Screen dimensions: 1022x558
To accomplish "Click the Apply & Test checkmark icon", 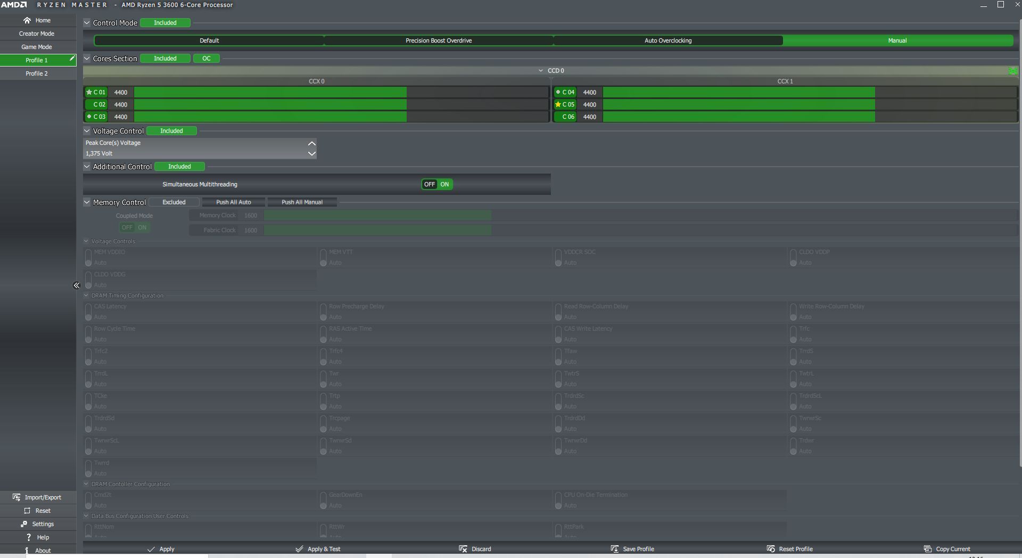I will (x=299, y=549).
